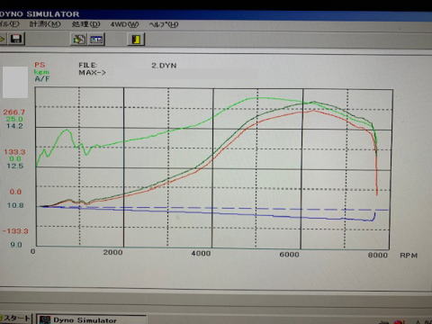
Task: Click the white box beside the legend
Action: point(15,82)
